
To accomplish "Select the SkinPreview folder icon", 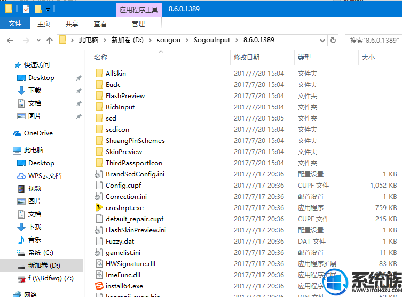I will (x=99, y=152).
